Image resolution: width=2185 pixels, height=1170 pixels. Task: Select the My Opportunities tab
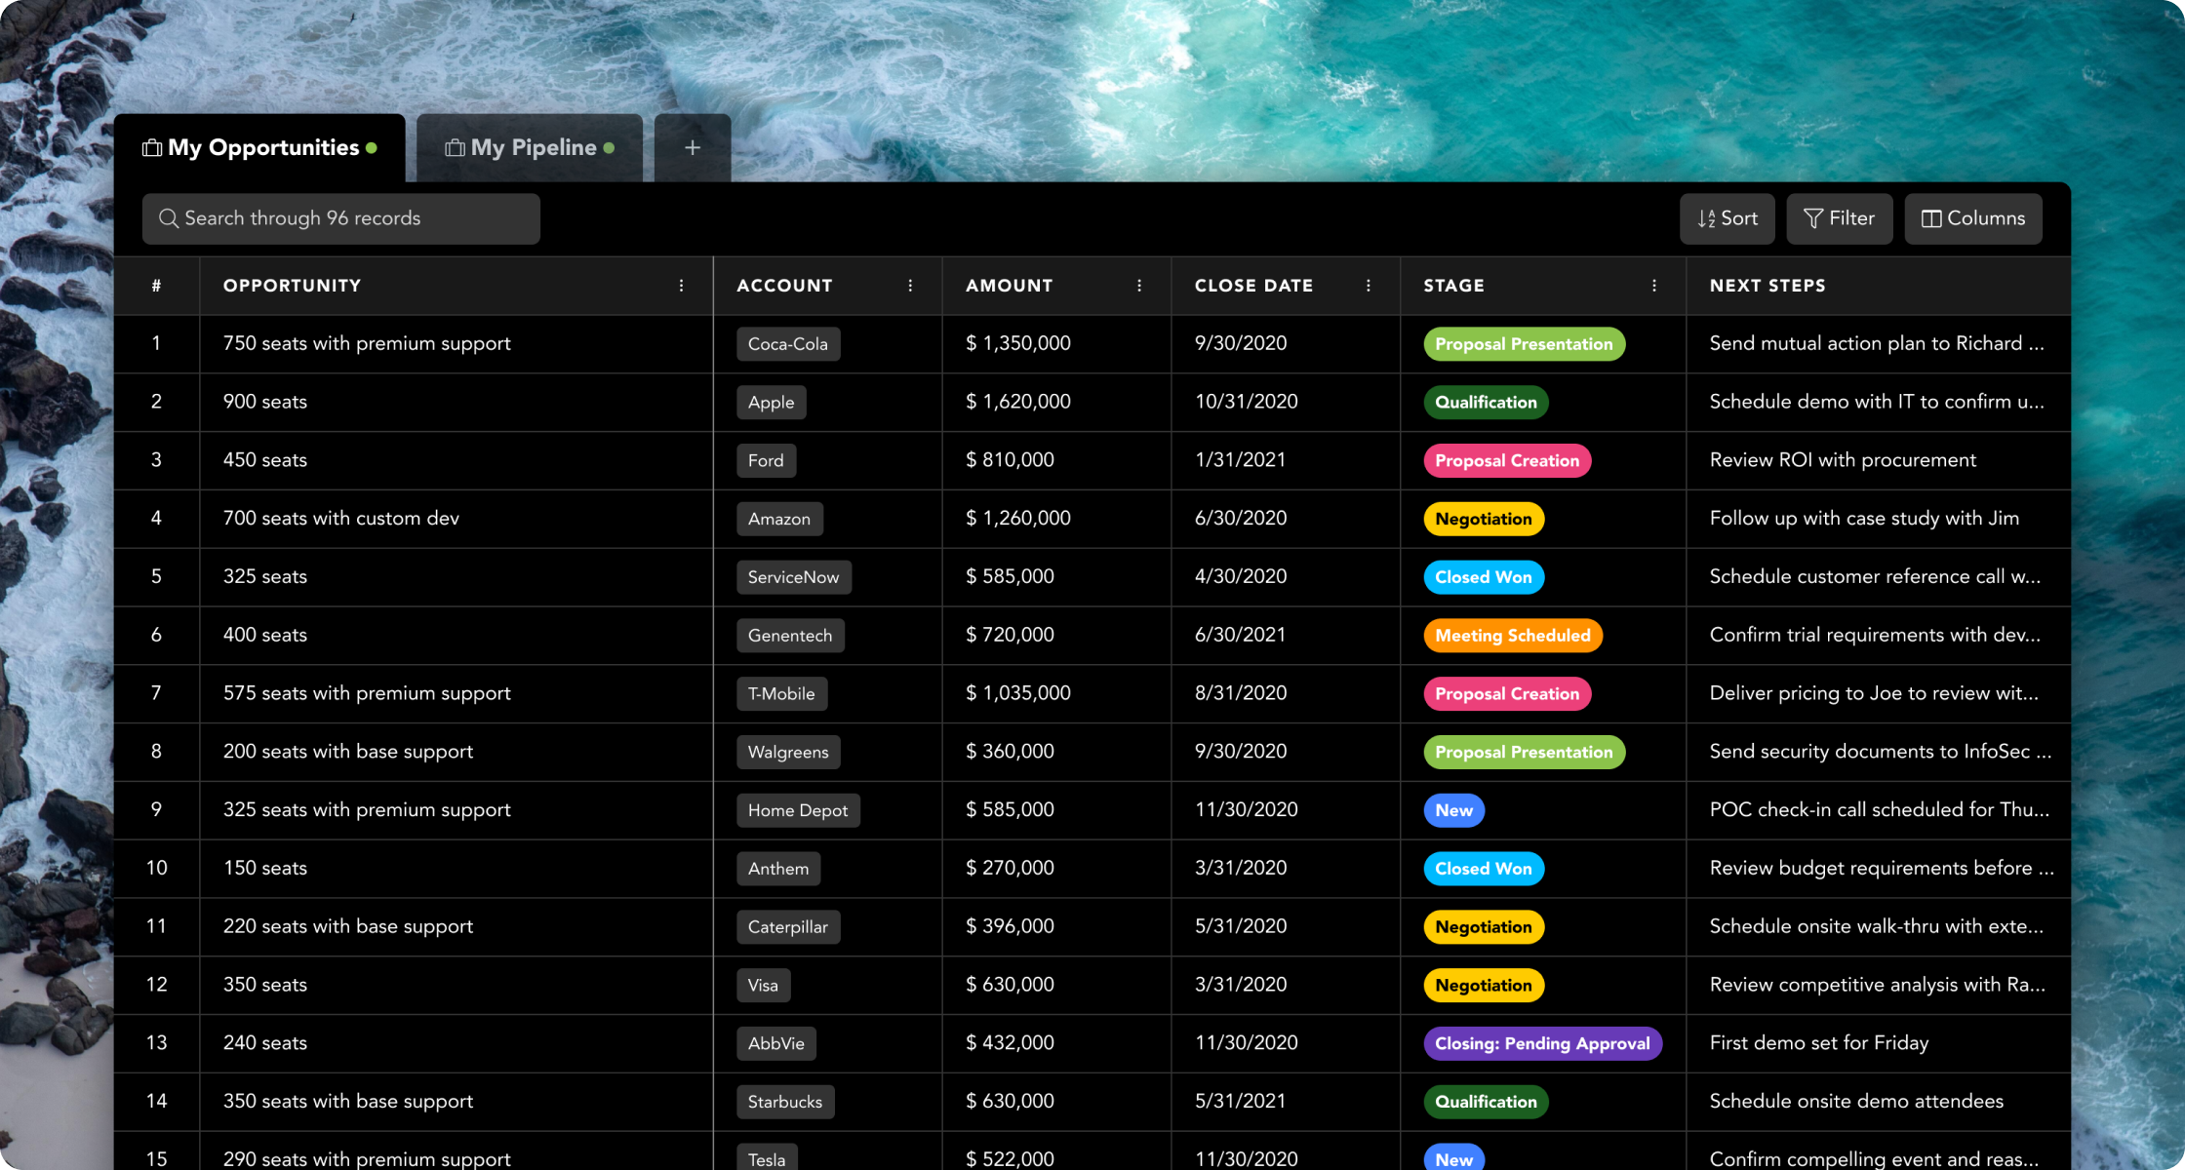pyautogui.click(x=262, y=148)
